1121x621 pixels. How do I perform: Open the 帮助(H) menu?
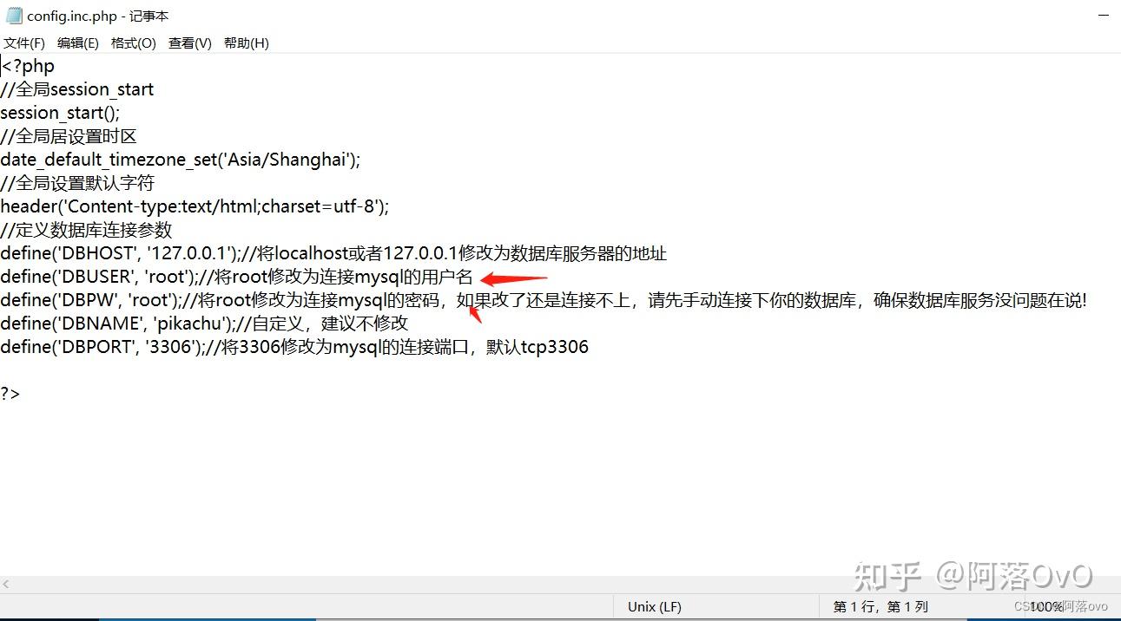click(x=247, y=43)
